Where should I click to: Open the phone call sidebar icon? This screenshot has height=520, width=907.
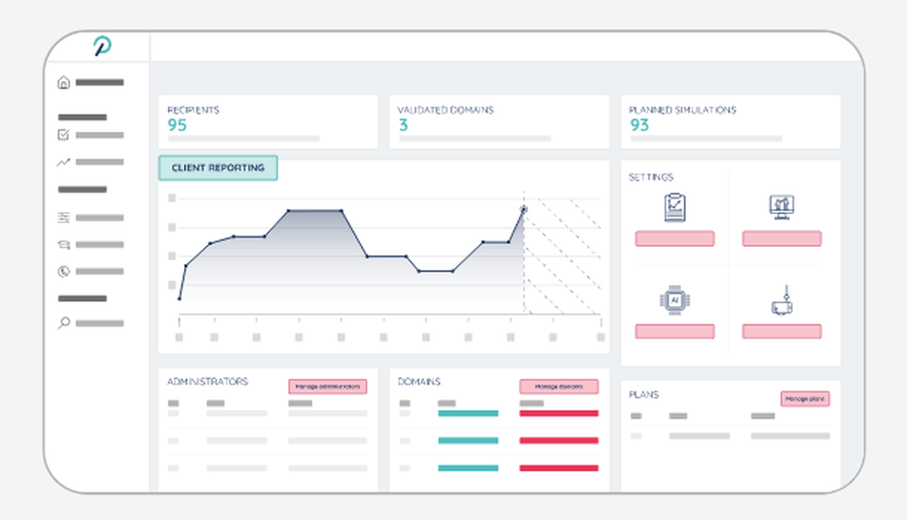pyautogui.click(x=63, y=271)
